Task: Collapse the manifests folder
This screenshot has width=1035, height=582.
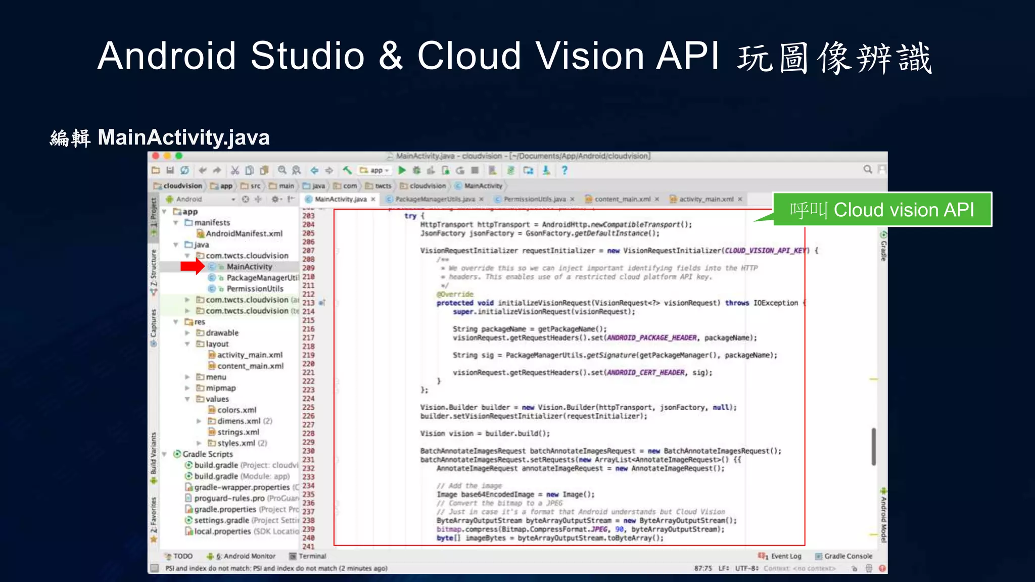Action: [176, 223]
